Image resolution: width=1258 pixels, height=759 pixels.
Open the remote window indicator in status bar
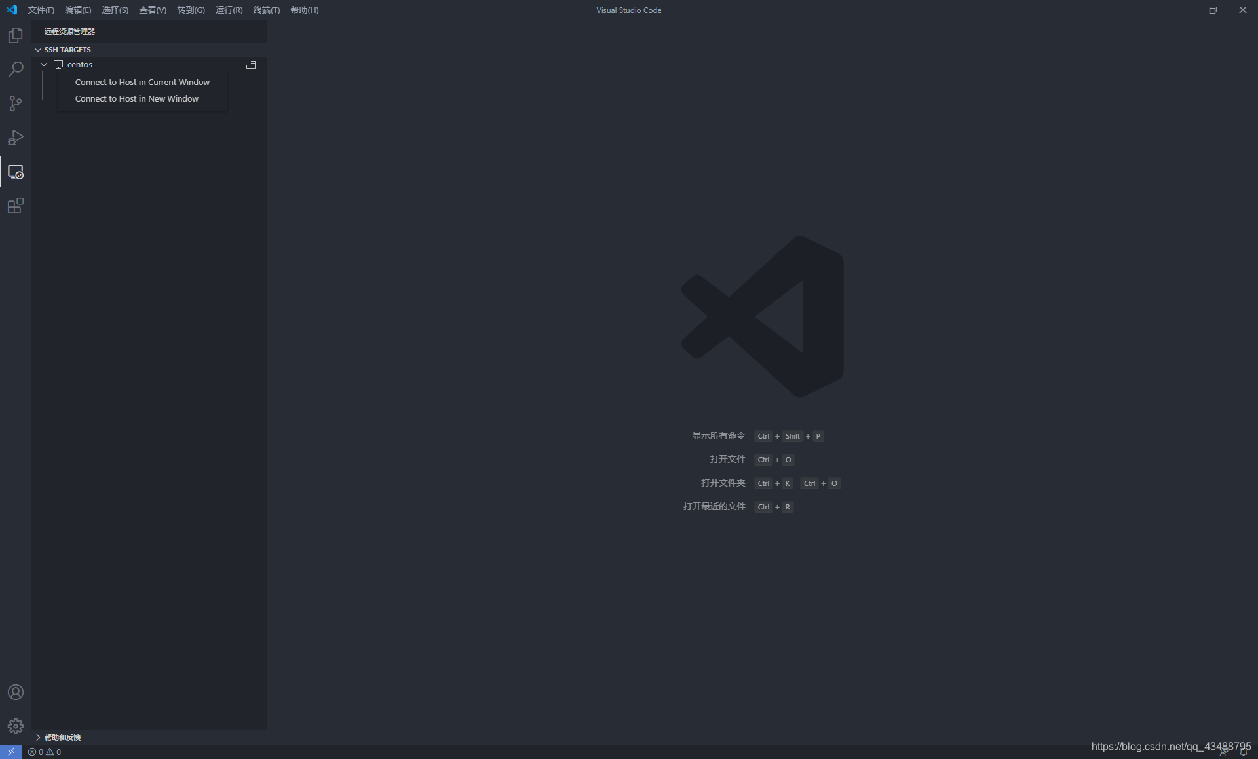point(11,752)
